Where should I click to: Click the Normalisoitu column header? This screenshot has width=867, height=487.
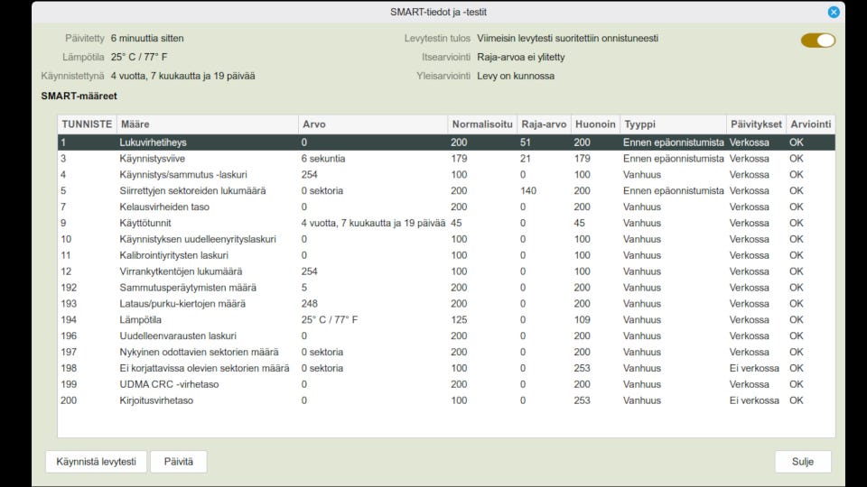tap(482, 124)
